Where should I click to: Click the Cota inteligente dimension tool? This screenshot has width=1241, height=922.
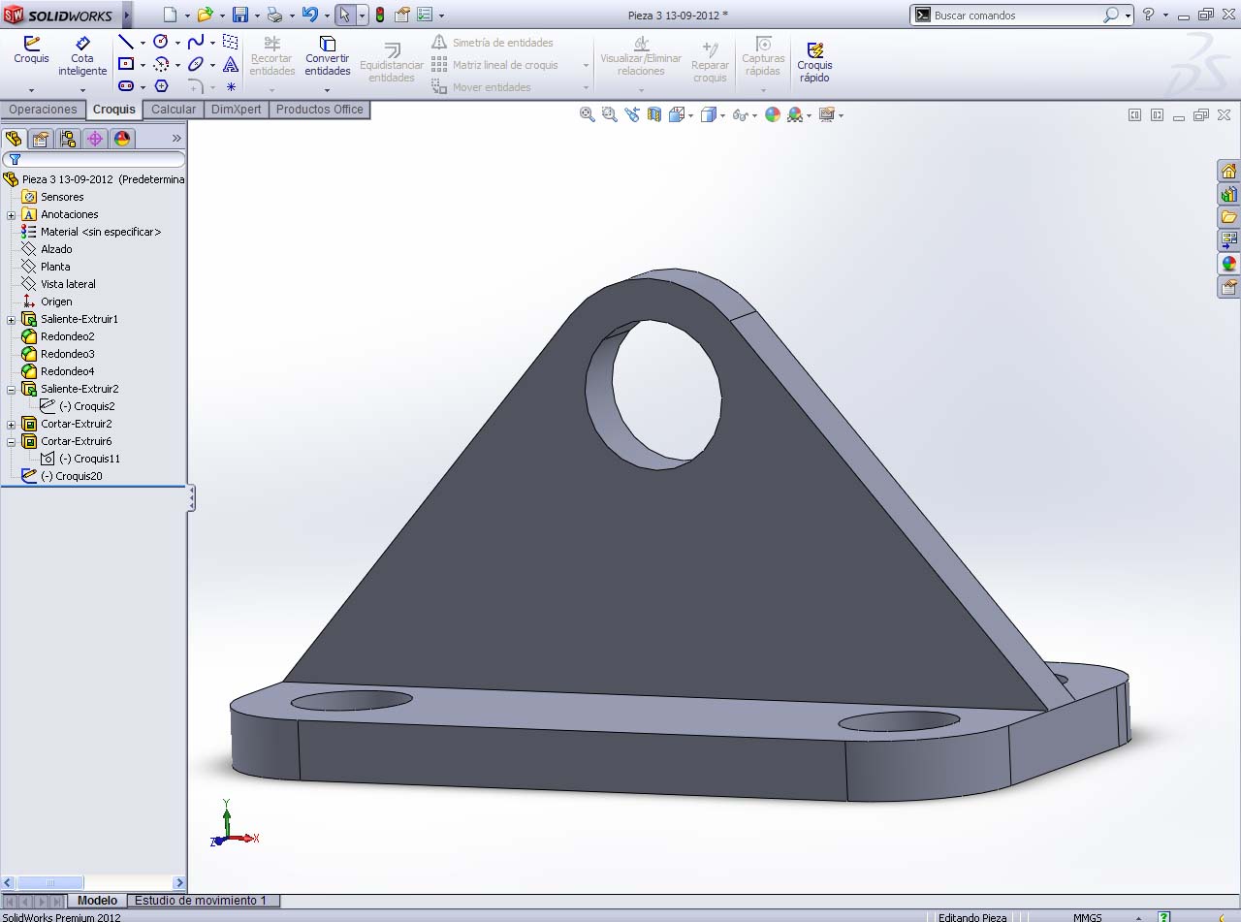pos(82,57)
